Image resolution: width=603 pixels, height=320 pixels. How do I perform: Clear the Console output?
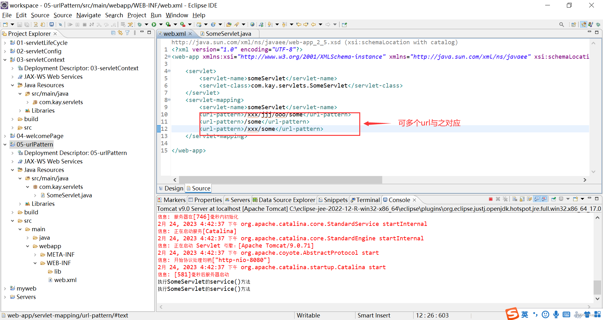(x=514, y=199)
